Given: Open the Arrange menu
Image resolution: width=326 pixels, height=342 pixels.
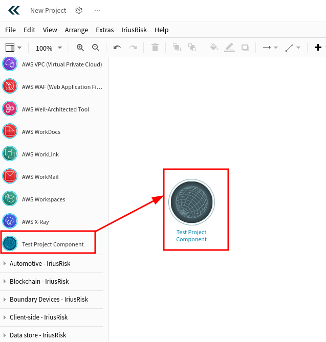Looking at the screenshot, I should (x=76, y=30).
